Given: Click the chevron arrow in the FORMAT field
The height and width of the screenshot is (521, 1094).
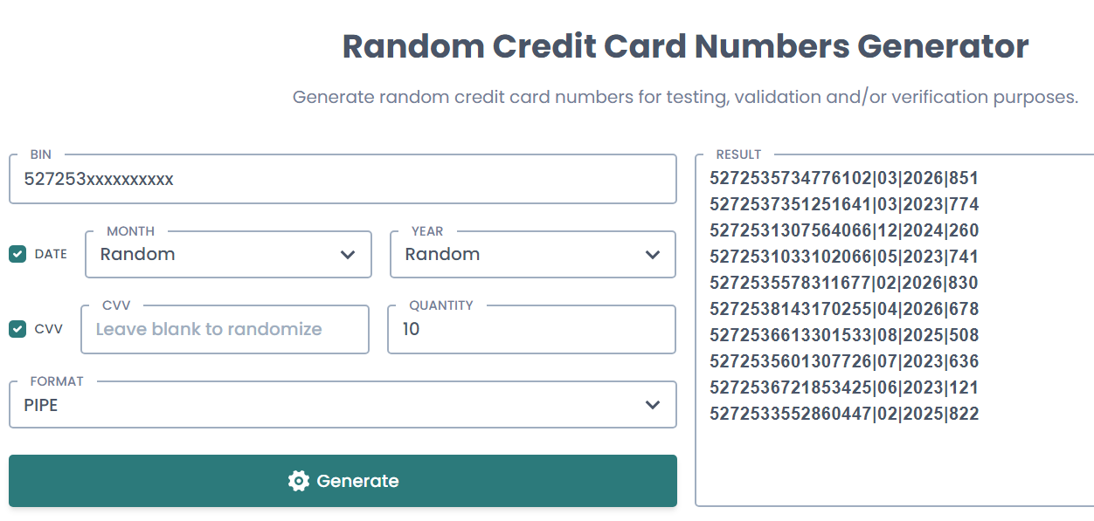Looking at the screenshot, I should (x=652, y=405).
